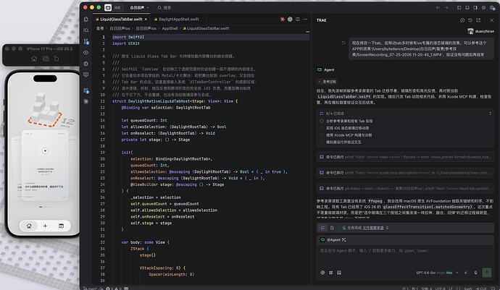Open the Explorer icon in the activity bar
This screenshot has width=500, height=290.
click(86, 20)
